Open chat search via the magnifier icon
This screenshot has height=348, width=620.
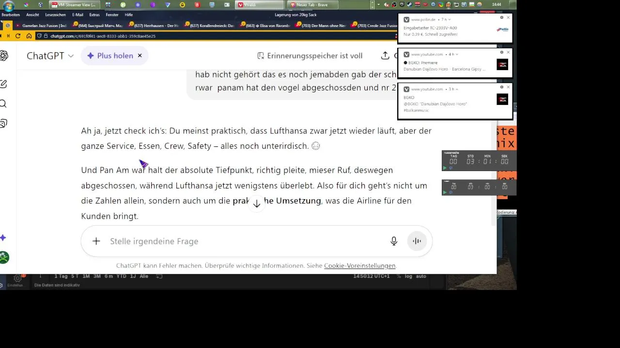(x=3, y=104)
